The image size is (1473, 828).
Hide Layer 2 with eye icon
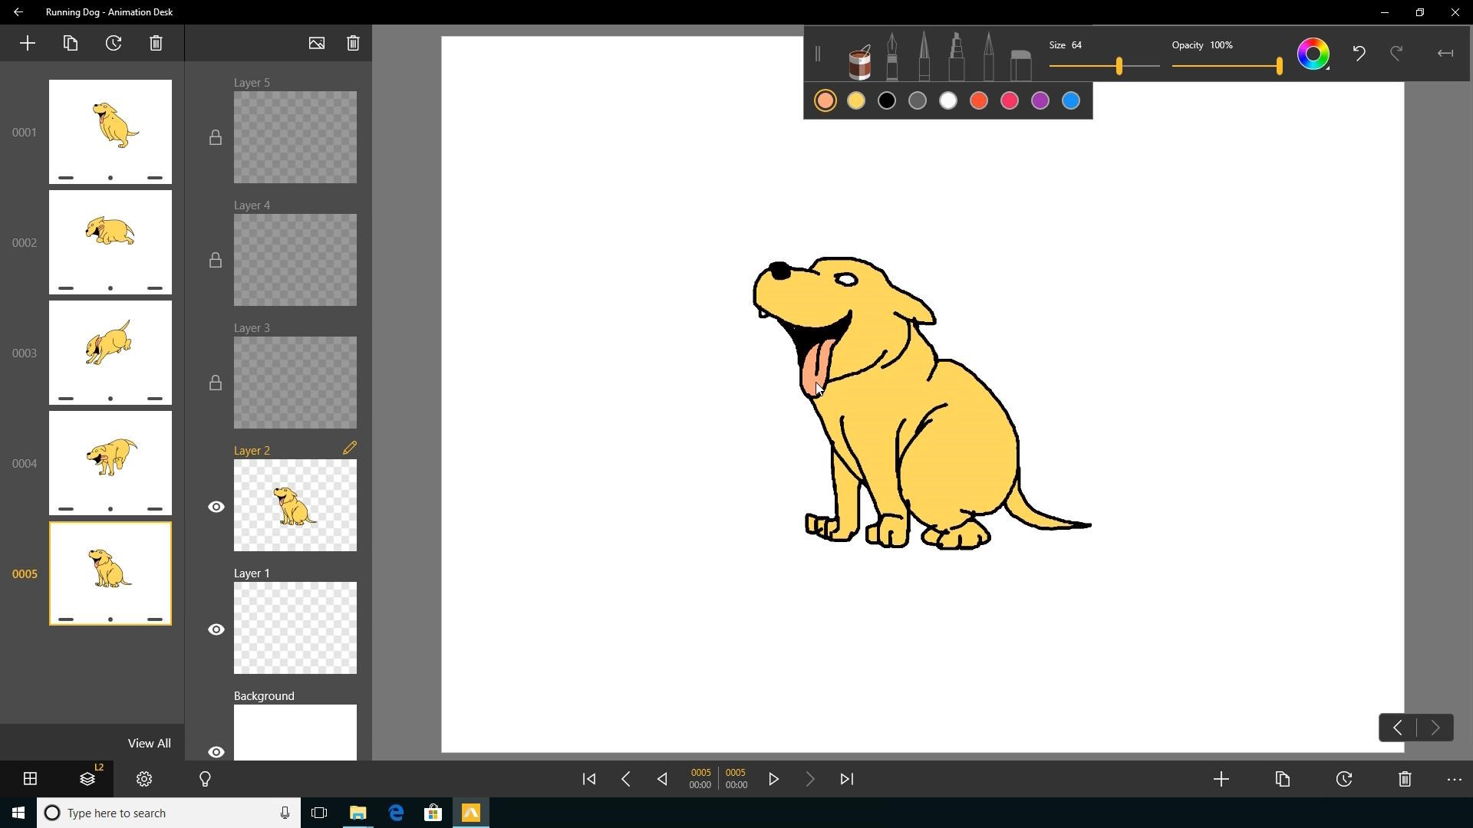[x=216, y=507]
